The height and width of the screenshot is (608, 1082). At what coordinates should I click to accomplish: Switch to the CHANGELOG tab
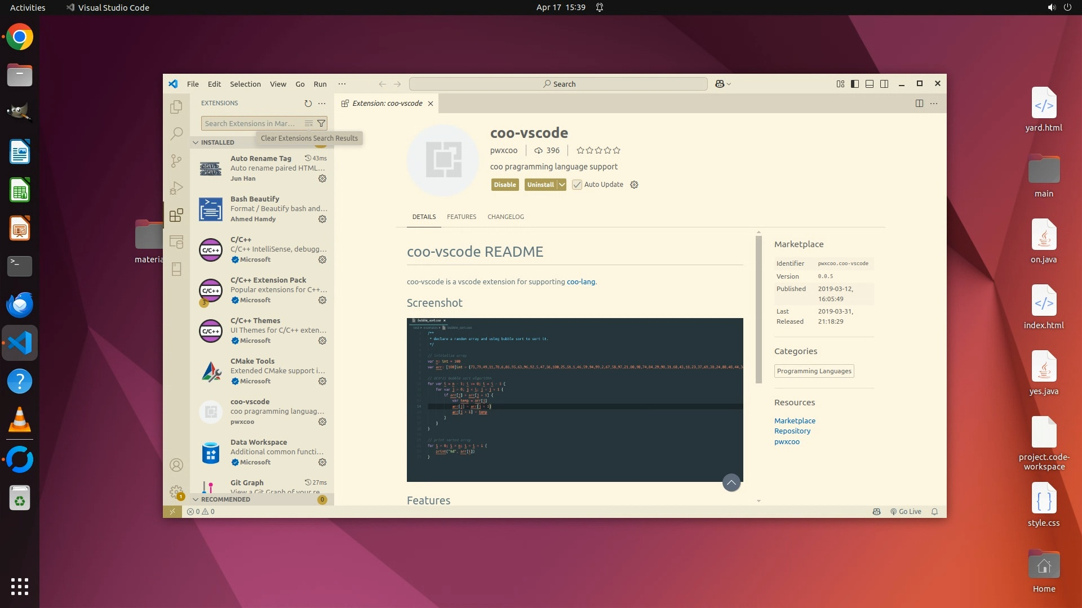(x=505, y=217)
